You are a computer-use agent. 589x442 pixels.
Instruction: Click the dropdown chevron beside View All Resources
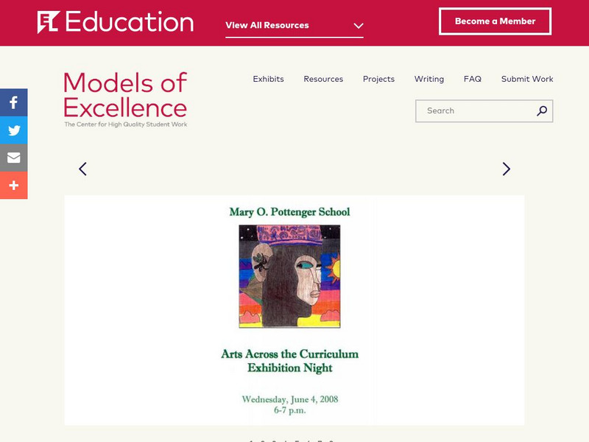point(359,26)
